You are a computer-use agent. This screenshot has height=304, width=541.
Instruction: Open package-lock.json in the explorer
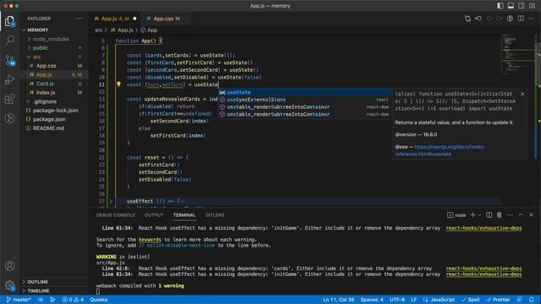click(56, 111)
